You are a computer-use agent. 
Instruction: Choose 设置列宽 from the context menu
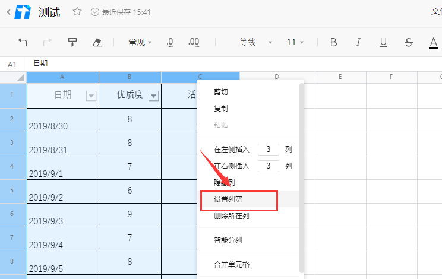[x=228, y=199]
